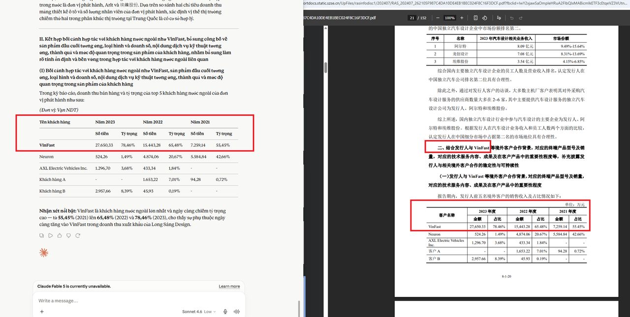Click '27.650,33' value in Vietnamese table
Screen dimensions: 630x317
point(104,145)
